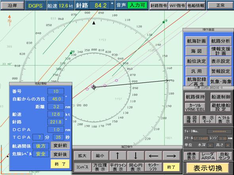Click the 高さ unit field
The width and height of the screenshot is (234, 175).
(x=228, y=145)
